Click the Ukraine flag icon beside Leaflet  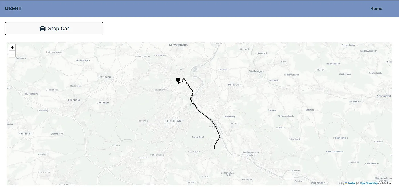click(x=346, y=183)
